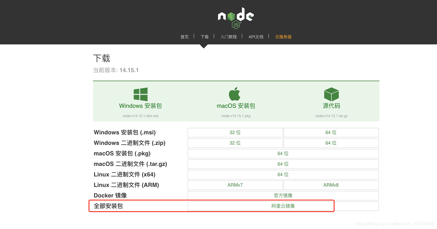This screenshot has width=437, height=229.
Task: Click the 下载 page heading
Action: pyautogui.click(x=102, y=58)
